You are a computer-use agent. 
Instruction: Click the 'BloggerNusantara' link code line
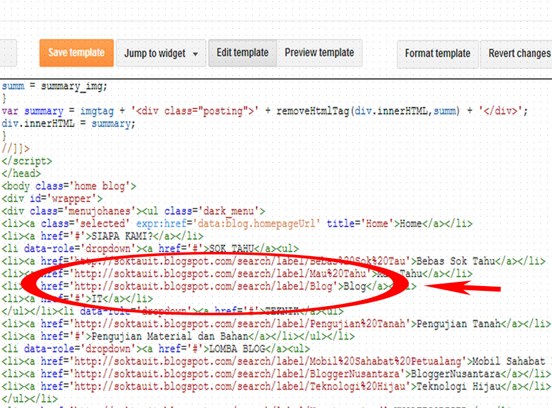click(277, 374)
